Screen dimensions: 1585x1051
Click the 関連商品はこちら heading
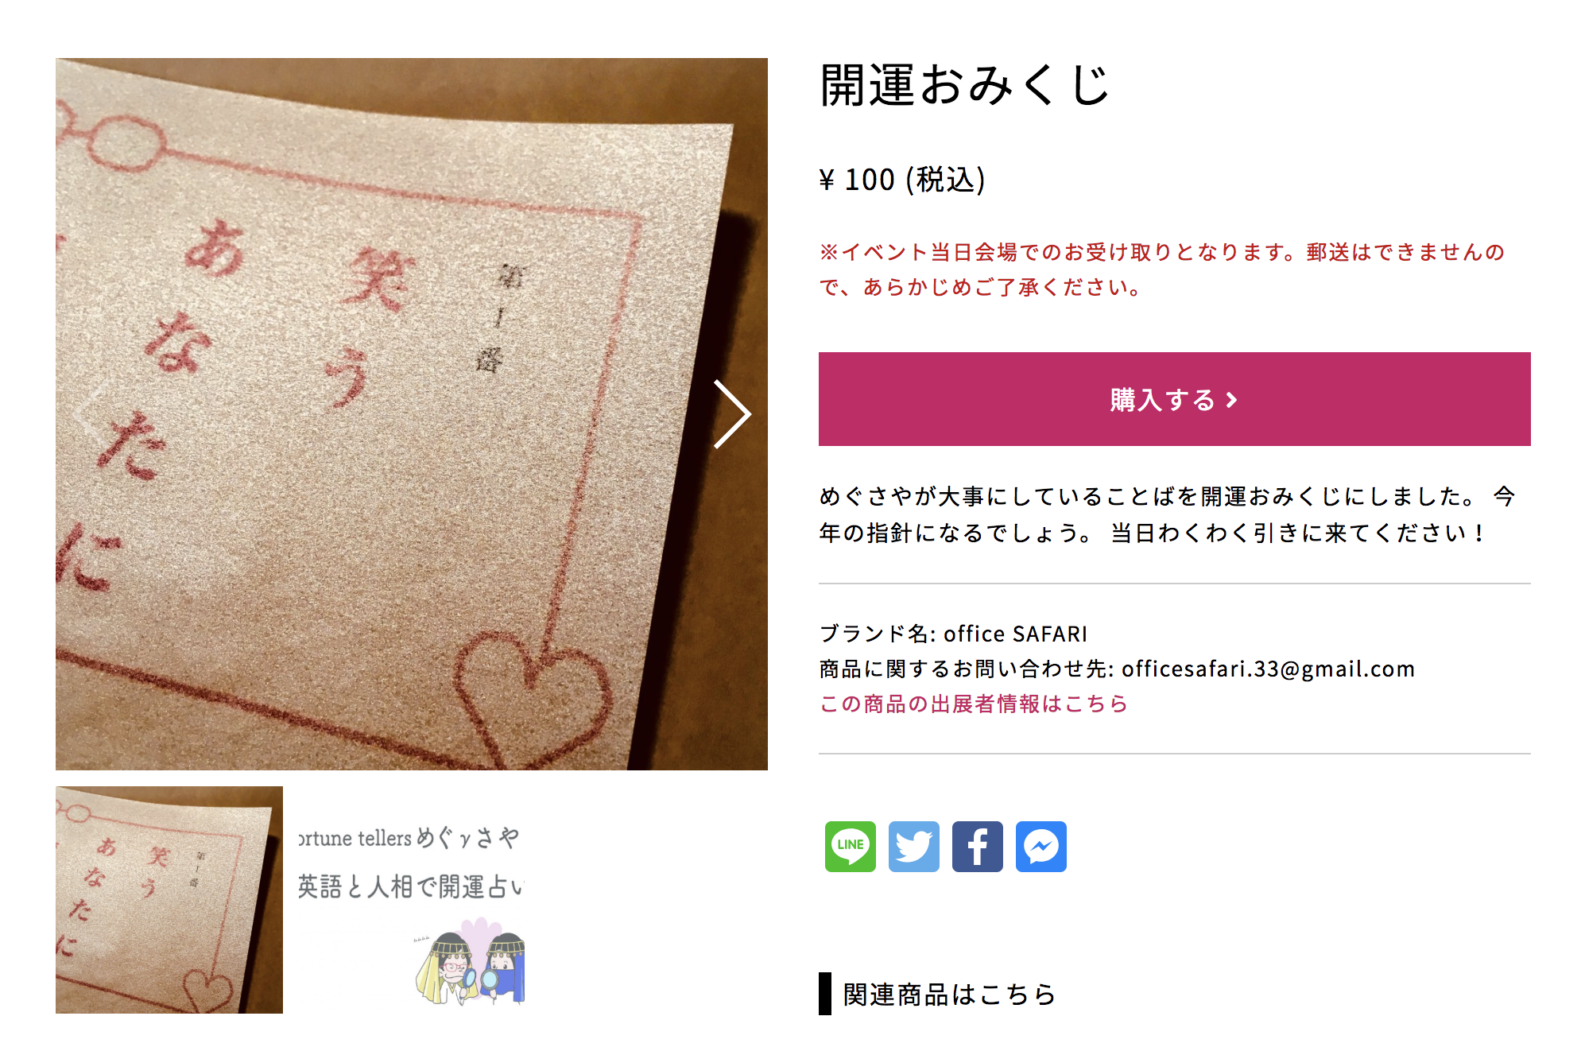pos(949,994)
